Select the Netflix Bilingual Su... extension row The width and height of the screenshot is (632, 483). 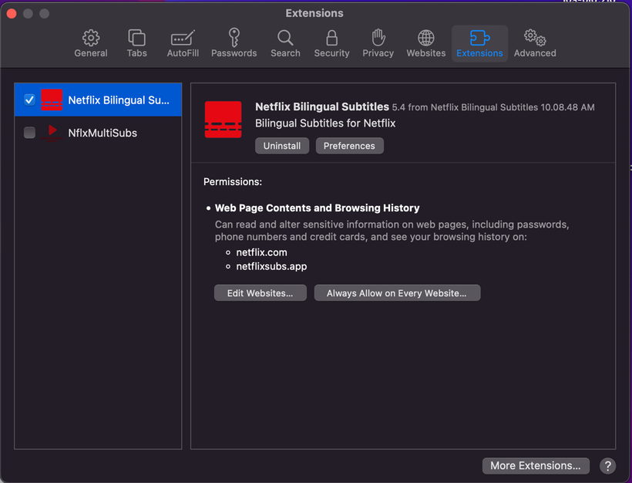(x=98, y=100)
